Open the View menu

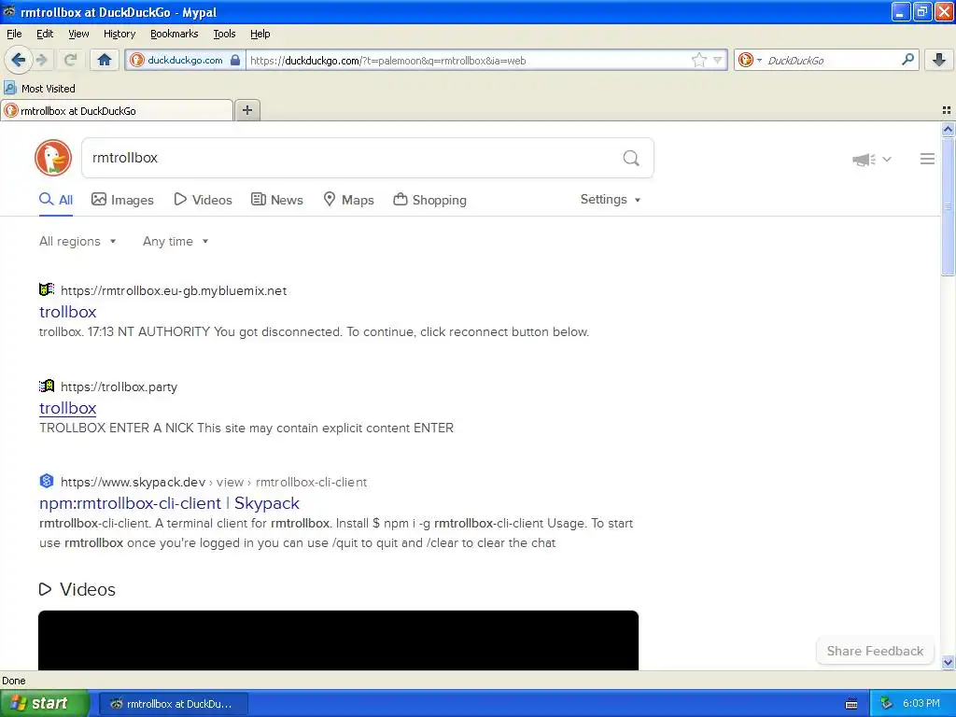[78, 34]
